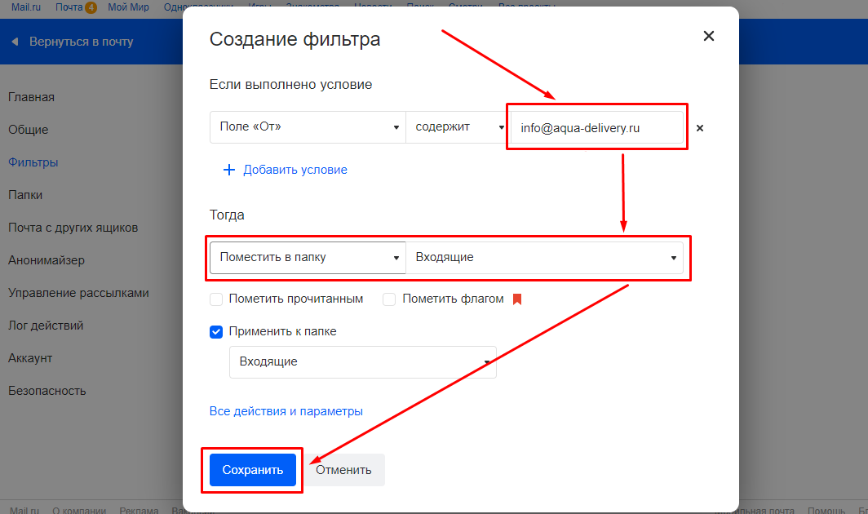Uncheck Применить к папке checkbox
Image resolution: width=868 pixels, height=514 pixels.
click(x=216, y=332)
